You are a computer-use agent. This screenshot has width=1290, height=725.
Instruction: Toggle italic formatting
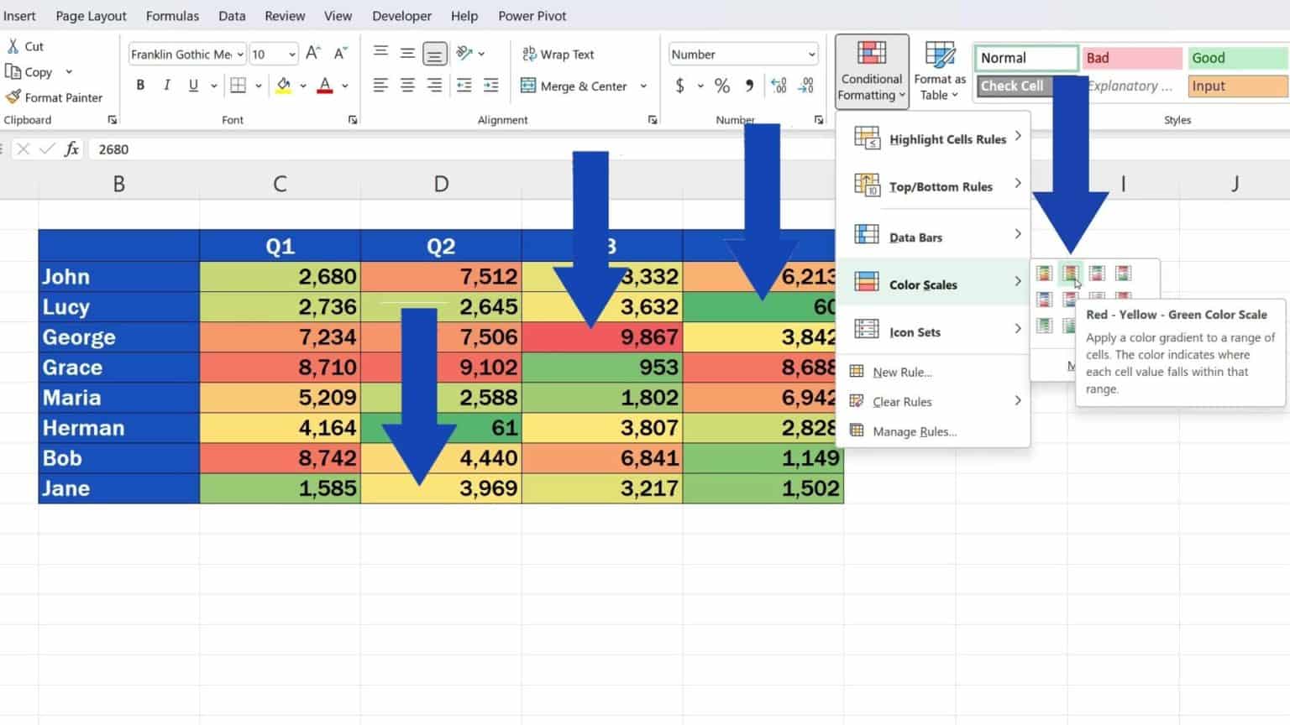166,85
